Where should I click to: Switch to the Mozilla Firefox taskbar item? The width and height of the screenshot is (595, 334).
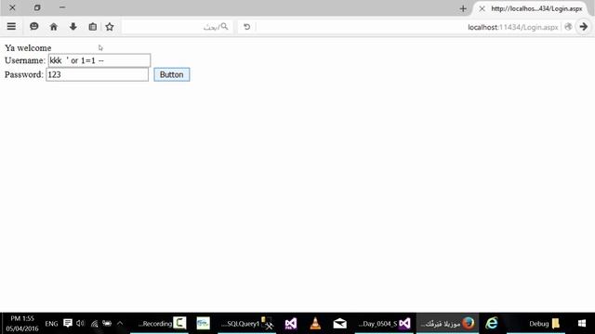[x=448, y=324]
